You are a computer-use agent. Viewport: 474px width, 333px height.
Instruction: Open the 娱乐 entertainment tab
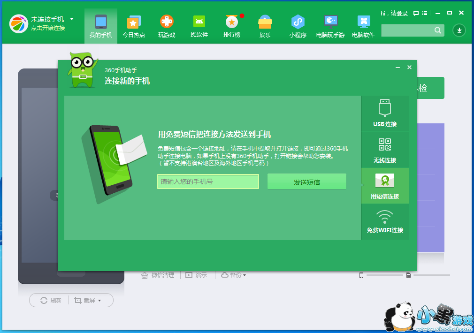(265, 26)
